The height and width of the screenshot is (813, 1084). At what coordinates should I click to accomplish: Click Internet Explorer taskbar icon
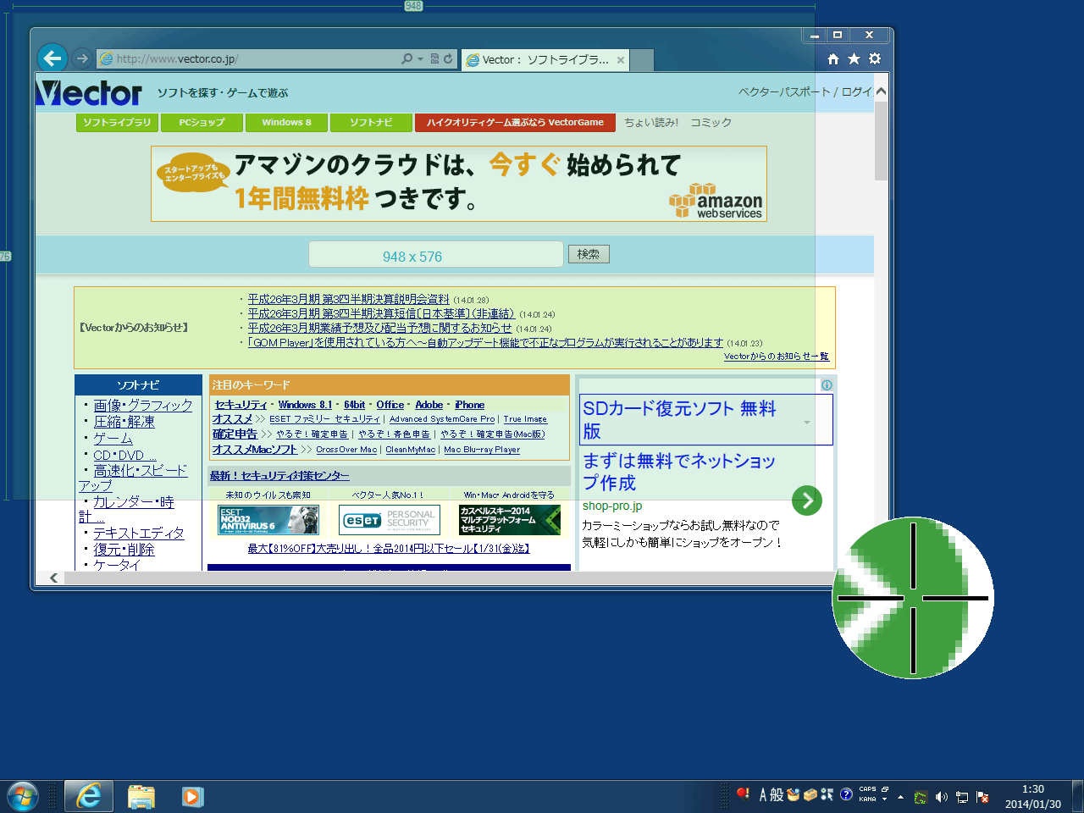[x=89, y=796]
